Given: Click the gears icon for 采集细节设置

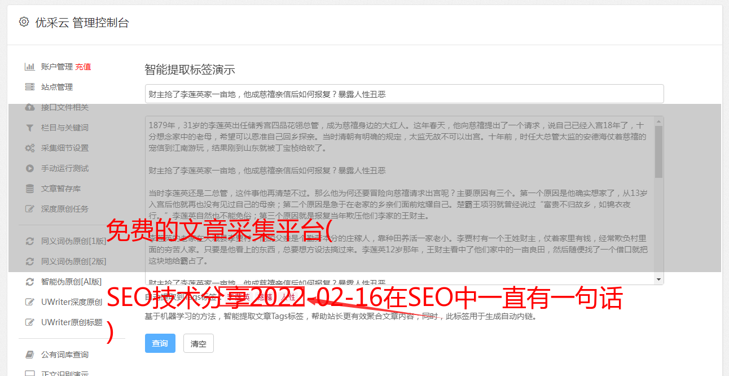Looking at the screenshot, I should (30, 148).
